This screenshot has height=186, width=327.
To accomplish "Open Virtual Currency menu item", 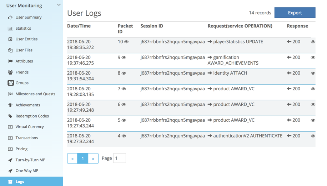I will pos(30,127).
